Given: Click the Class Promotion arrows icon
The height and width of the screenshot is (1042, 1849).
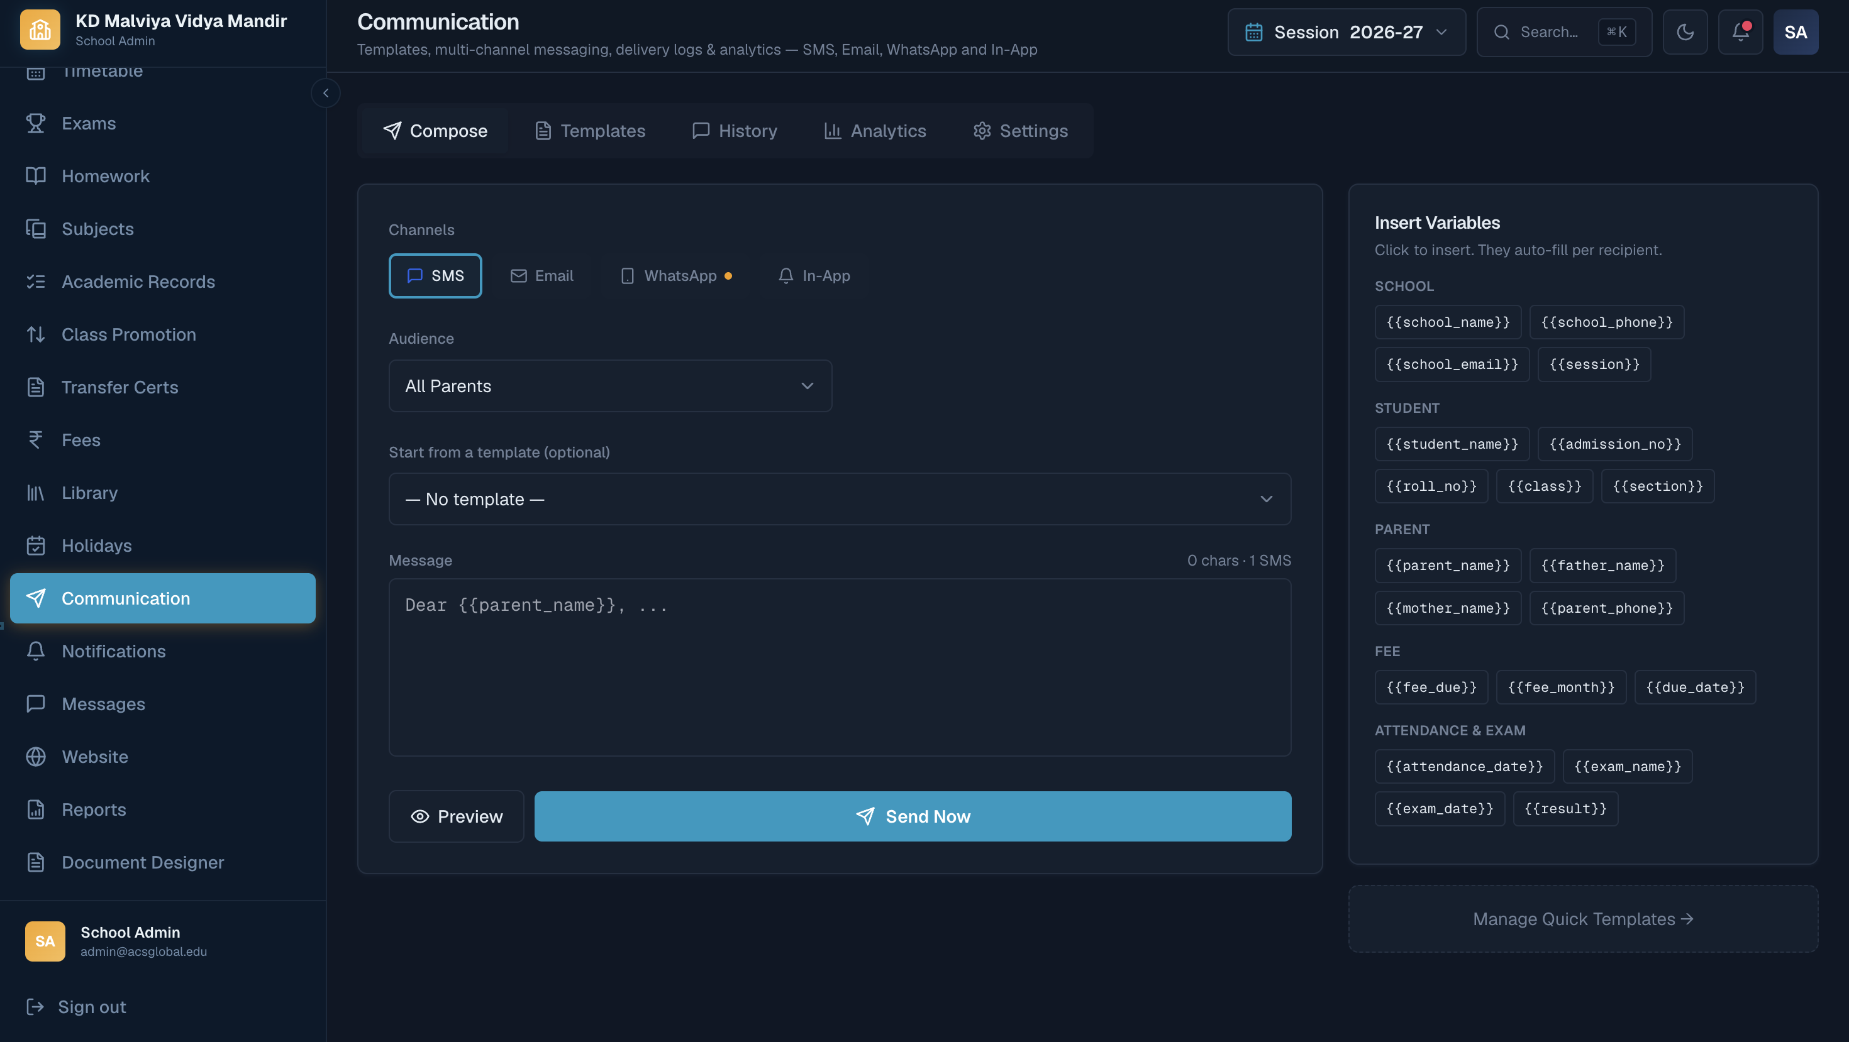Looking at the screenshot, I should (36, 334).
